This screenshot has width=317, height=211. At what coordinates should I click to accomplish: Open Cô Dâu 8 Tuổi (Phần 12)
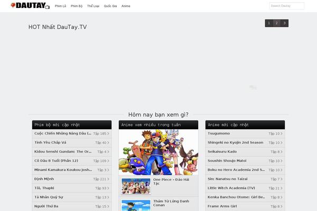point(56,160)
